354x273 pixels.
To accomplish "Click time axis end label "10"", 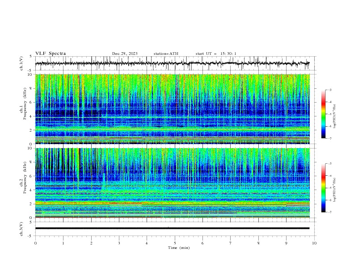I will click(x=314, y=243).
